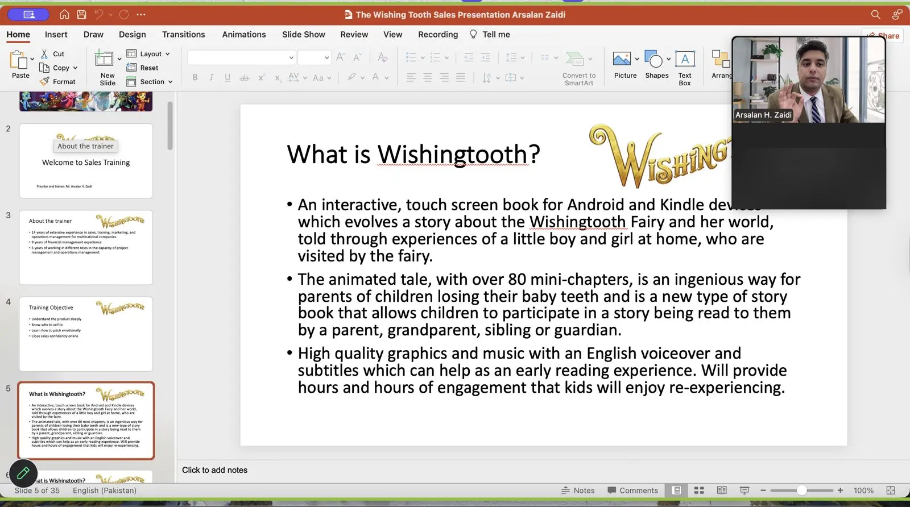
Task: Open the Search magnifier icon
Action: pyautogui.click(x=876, y=14)
